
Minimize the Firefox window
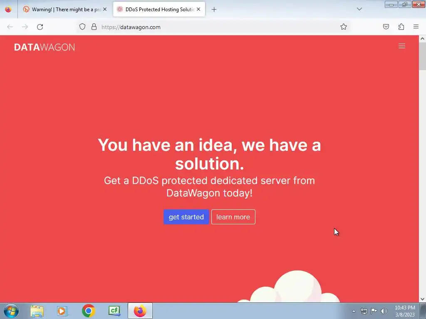(391, 4)
